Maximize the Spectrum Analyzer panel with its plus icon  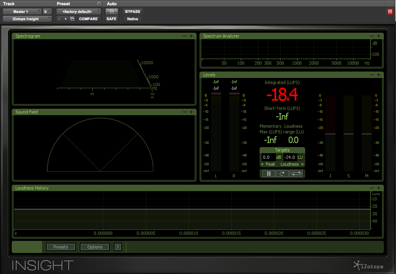(x=379, y=36)
